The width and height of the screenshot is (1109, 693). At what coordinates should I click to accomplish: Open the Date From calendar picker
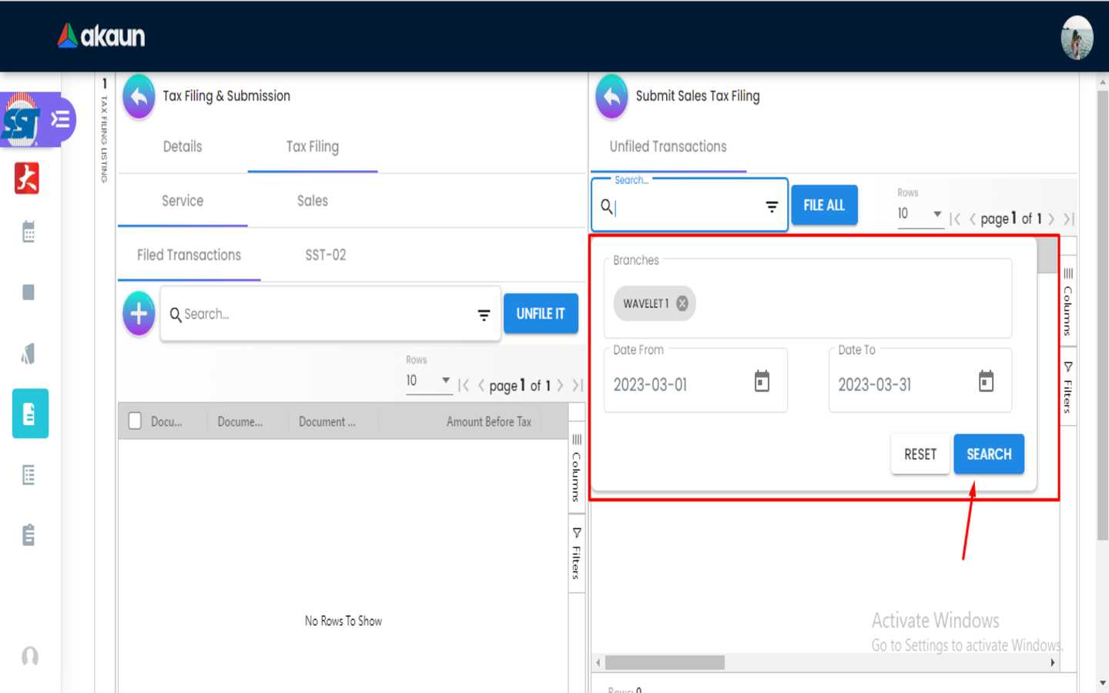[x=762, y=381]
